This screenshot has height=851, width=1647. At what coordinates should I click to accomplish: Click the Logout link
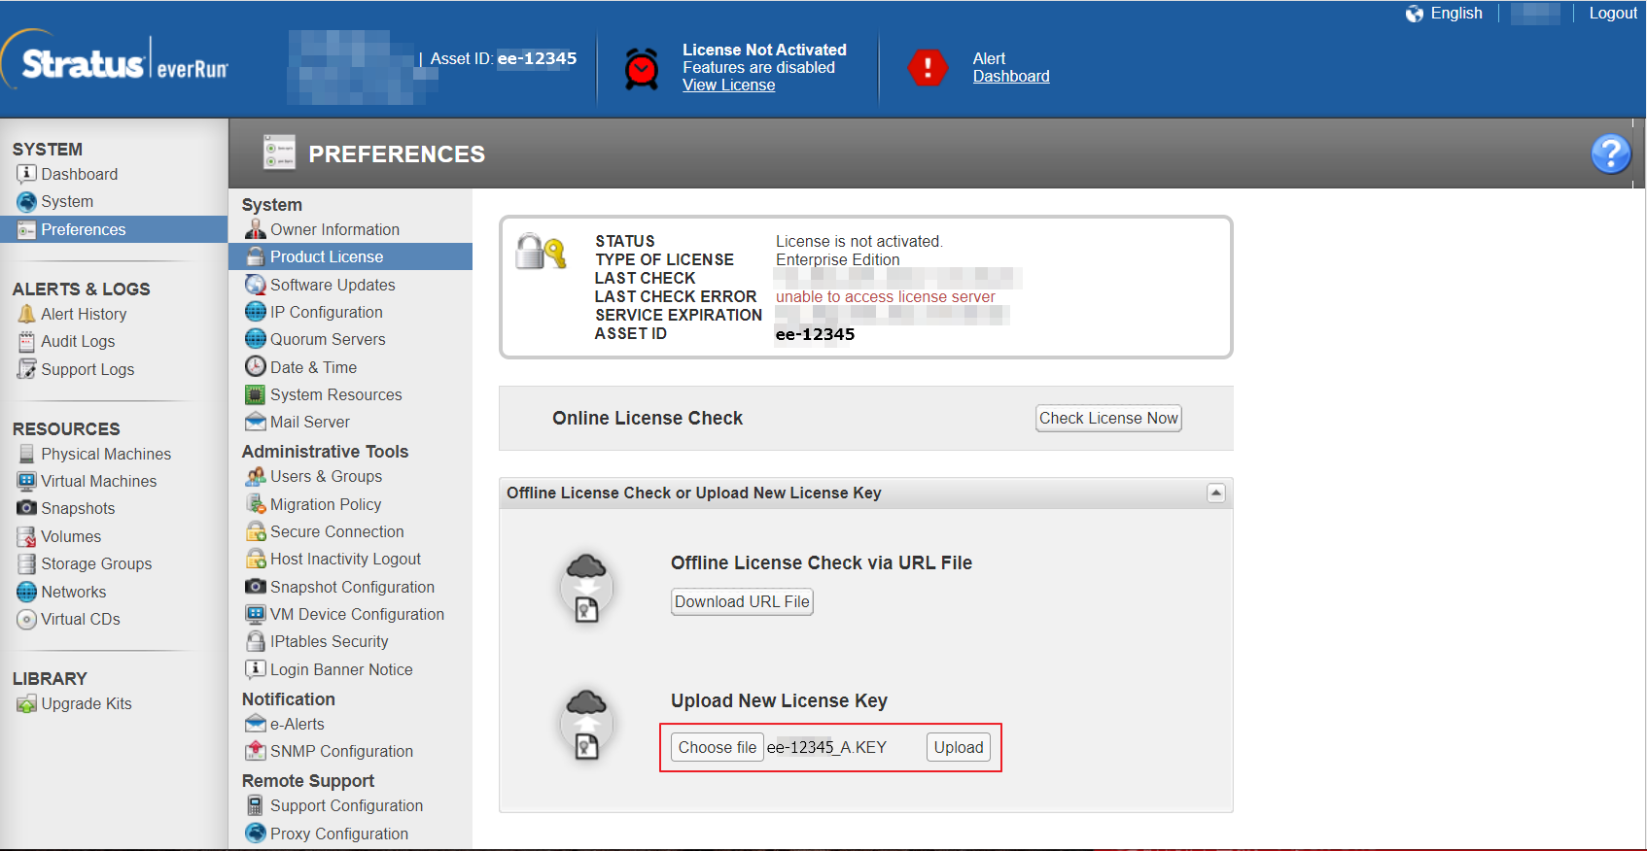[1613, 13]
